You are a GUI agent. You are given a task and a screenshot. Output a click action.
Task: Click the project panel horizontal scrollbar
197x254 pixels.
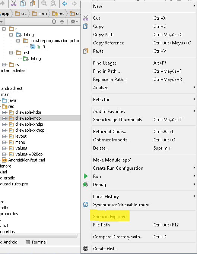click(x=38, y=236)
